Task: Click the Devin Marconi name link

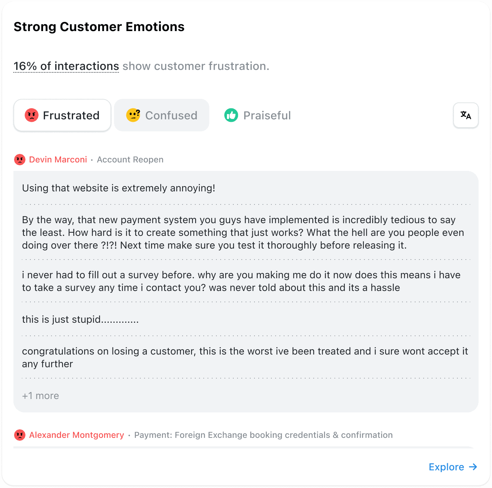Action: pyautogui.click(x=58, y=160)
